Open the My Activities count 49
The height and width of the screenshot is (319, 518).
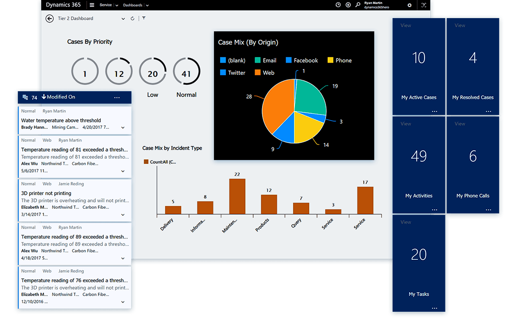coord(419,156)
